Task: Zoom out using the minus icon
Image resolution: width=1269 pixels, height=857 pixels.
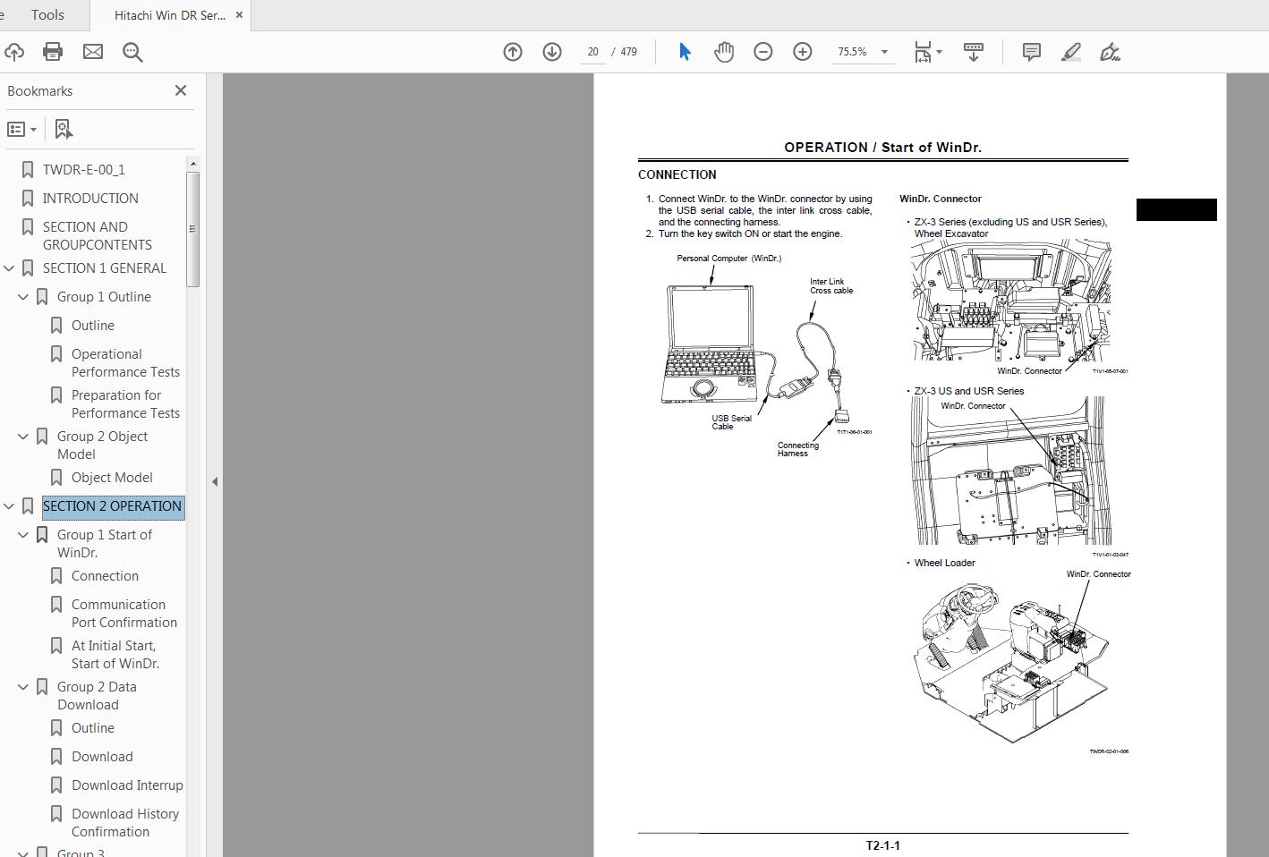Action: point(763,51)
